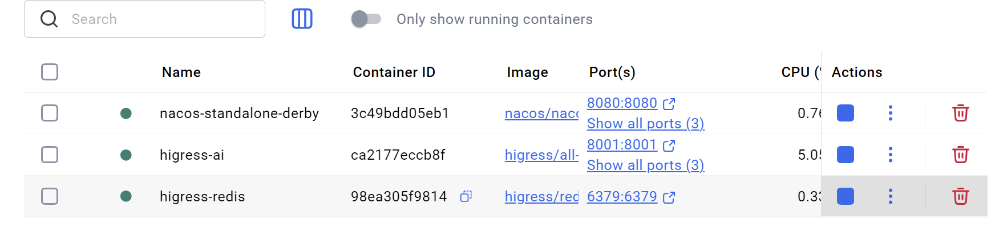The width and height of the screenshot is (1003, 247).
Task: Stop the nacos-standalone-derby container
Action: click(x=845, y=113)
